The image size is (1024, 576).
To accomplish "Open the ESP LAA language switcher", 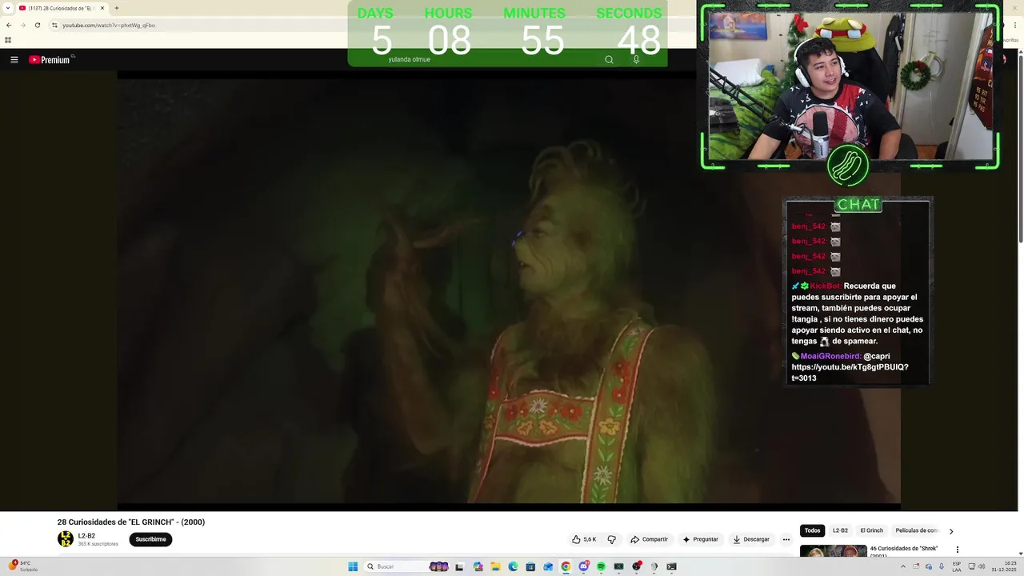I will pyautogui.click(x=957, y=566).
